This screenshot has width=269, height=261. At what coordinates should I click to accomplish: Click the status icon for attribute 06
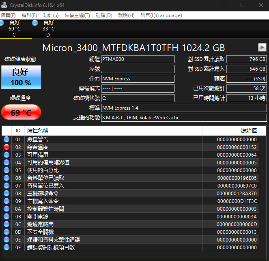(6, 178)
